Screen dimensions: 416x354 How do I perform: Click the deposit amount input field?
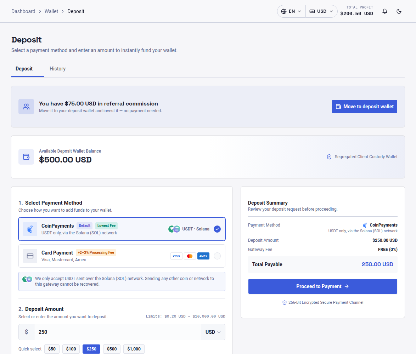[118, 332]
